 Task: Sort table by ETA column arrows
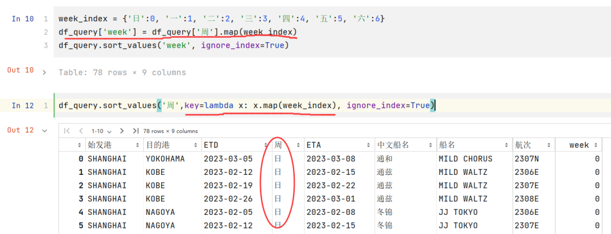368,145
